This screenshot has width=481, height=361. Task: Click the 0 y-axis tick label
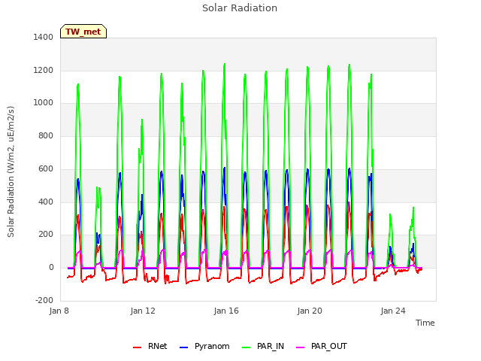51,268
